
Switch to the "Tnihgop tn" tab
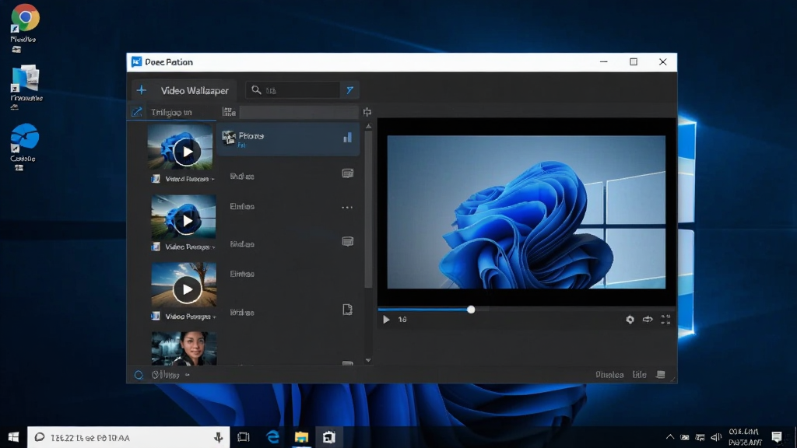(x=171, y=112)
